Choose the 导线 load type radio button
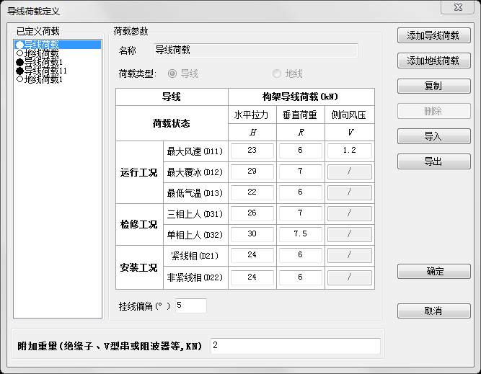Screen dimensions: 481x374 tap(172, 74)
